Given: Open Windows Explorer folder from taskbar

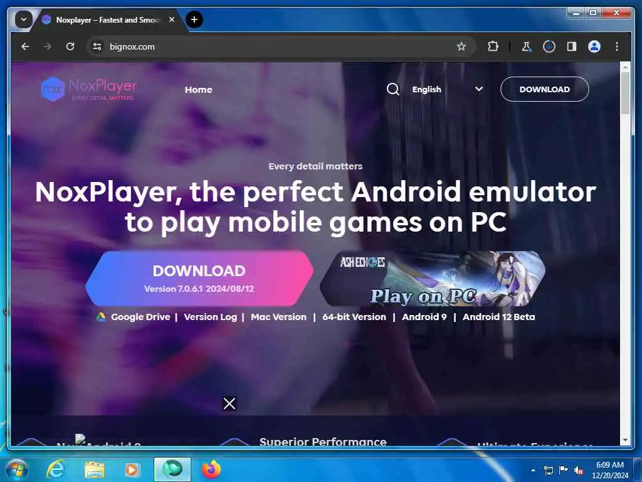Looking at the screenshot, I should click(x=94, y=469).
